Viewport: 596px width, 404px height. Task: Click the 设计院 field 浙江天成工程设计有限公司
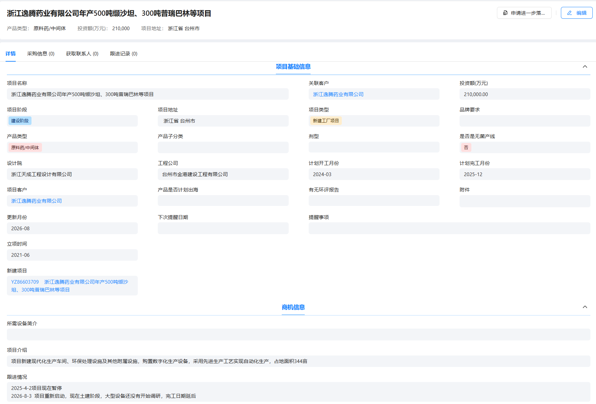[x=72, y=174]
